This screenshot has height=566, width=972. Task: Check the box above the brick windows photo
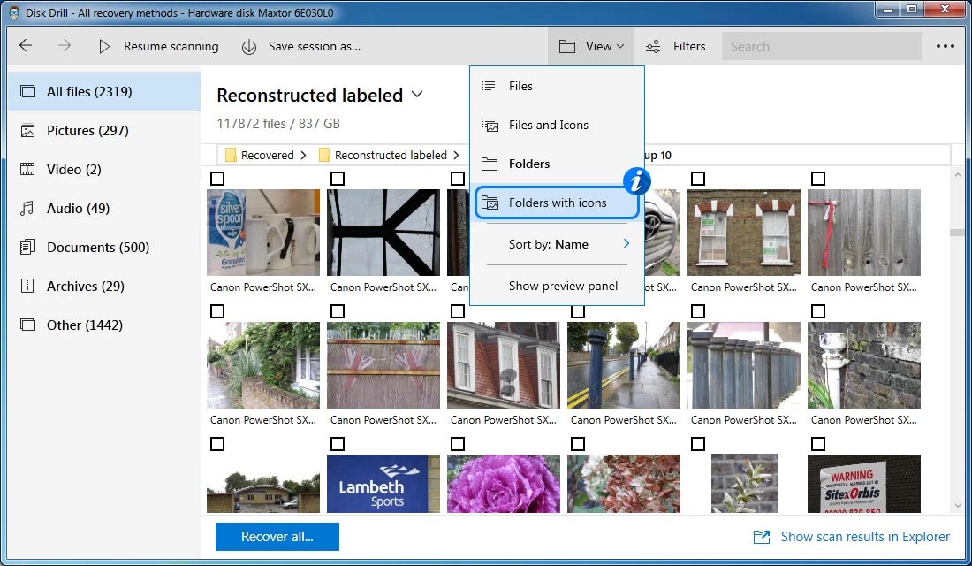698,179
